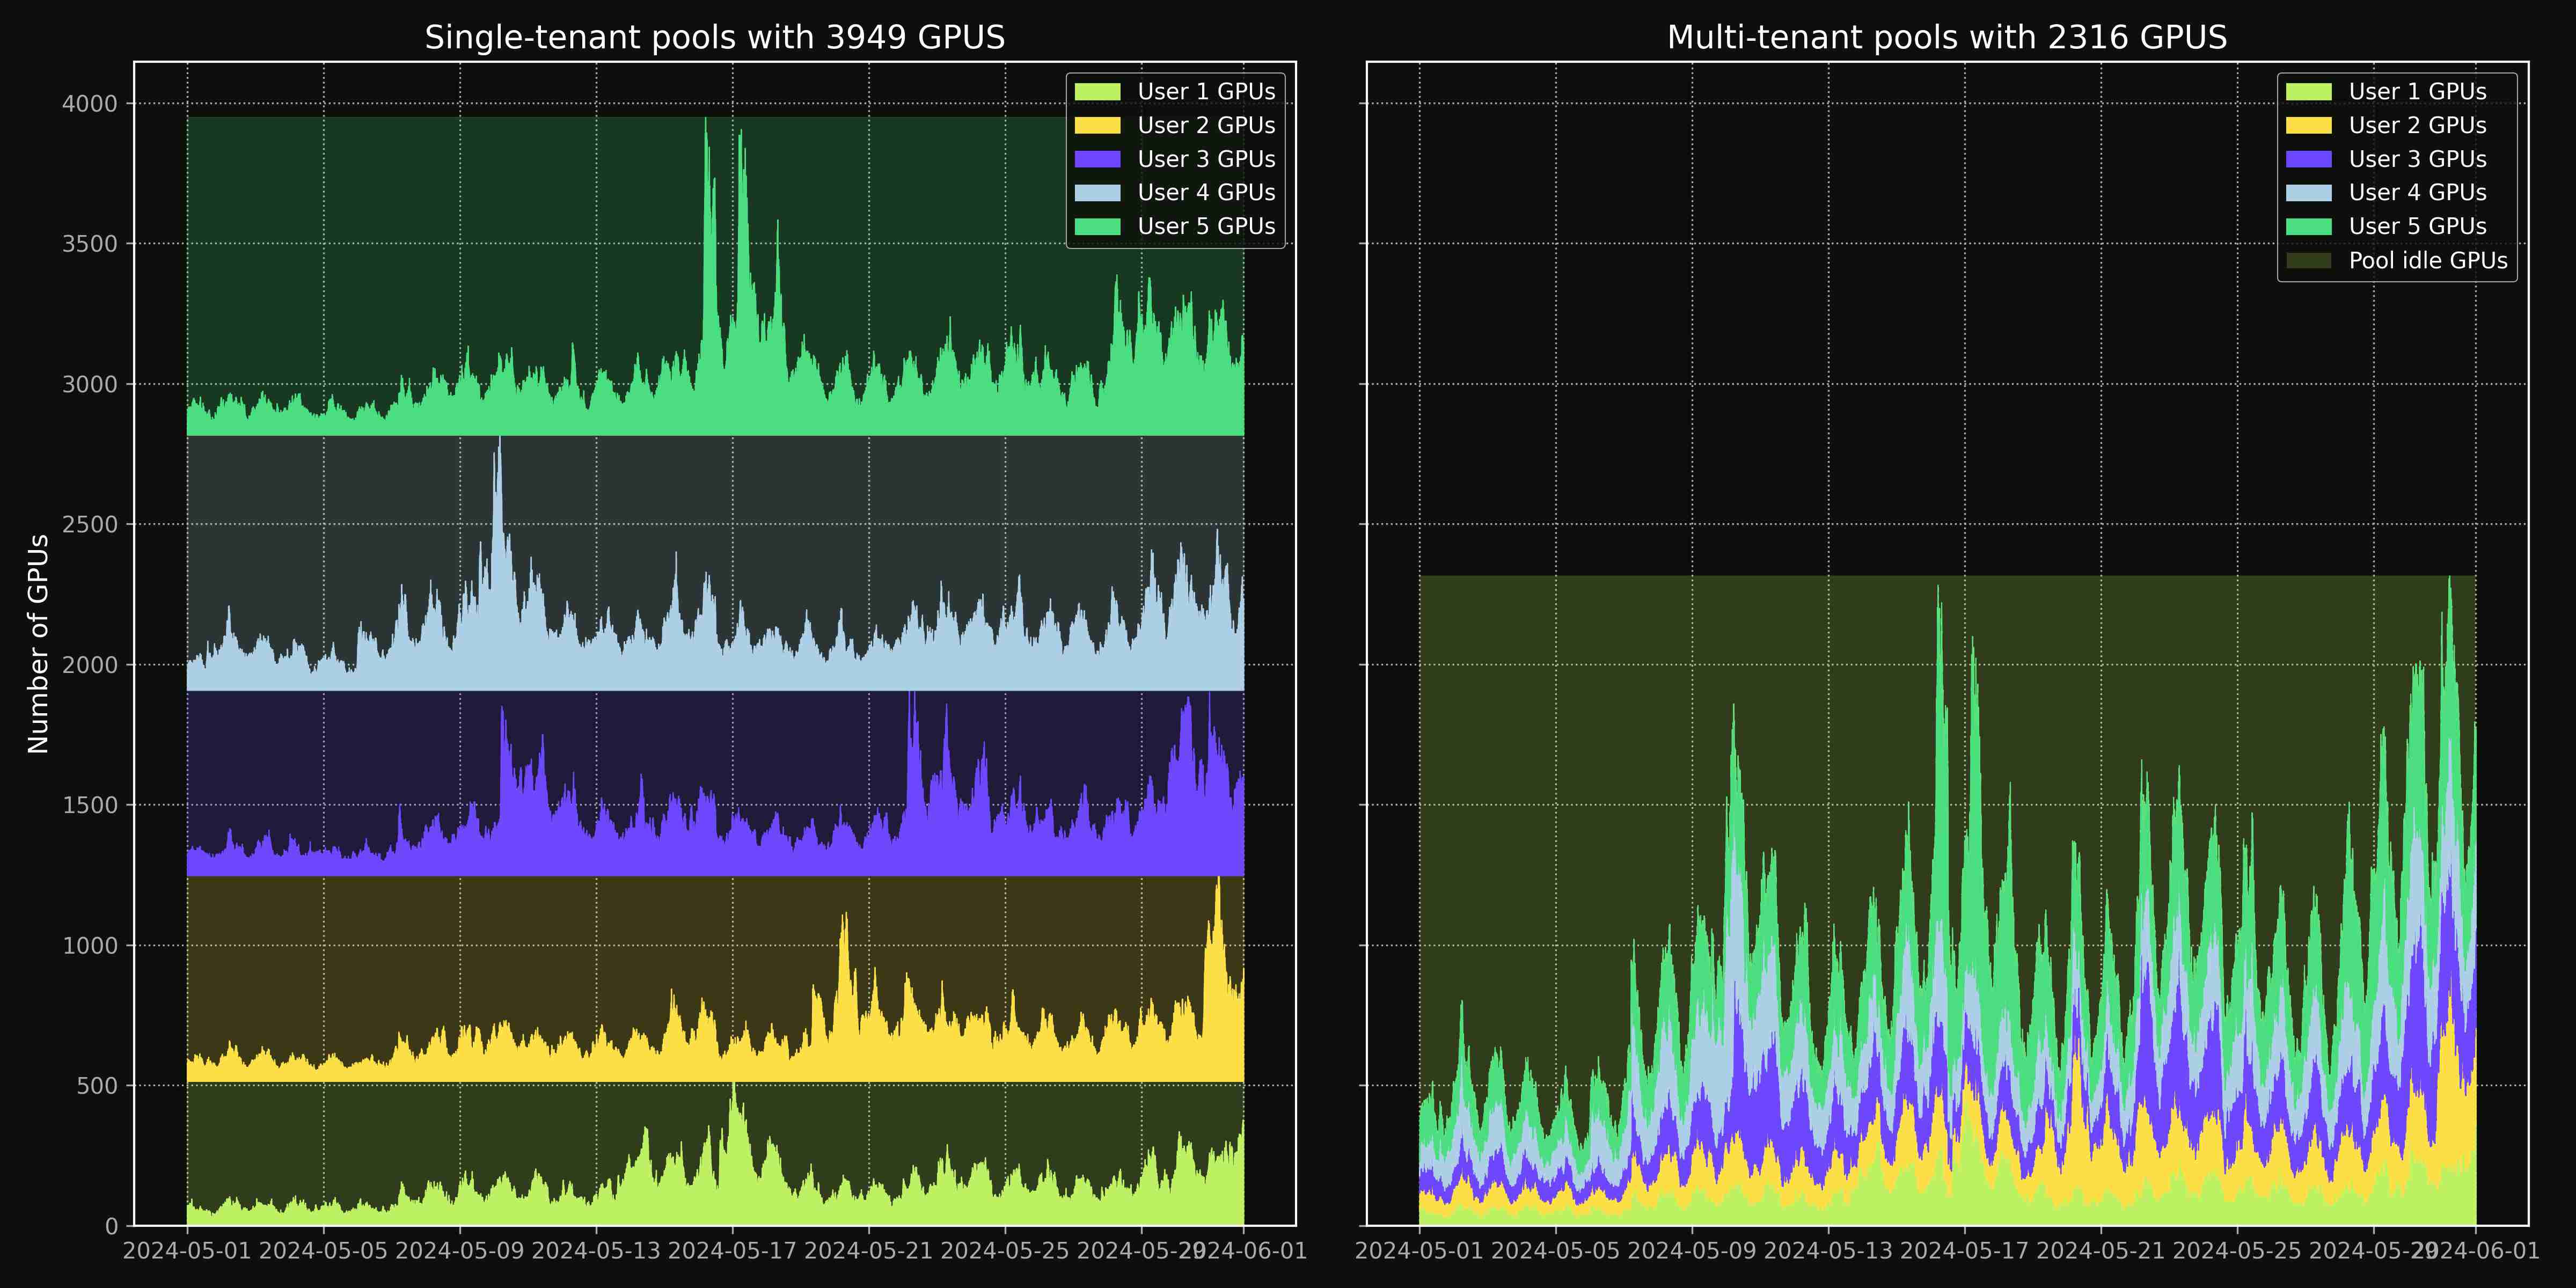Click 2024-05-17 on left chart x-axis

[732, 1251]
